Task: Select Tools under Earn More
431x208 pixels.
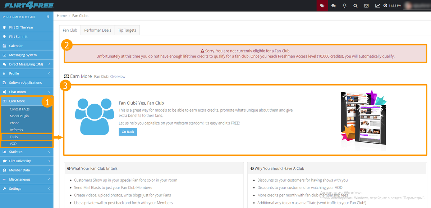Action: [x=14, y=137]
